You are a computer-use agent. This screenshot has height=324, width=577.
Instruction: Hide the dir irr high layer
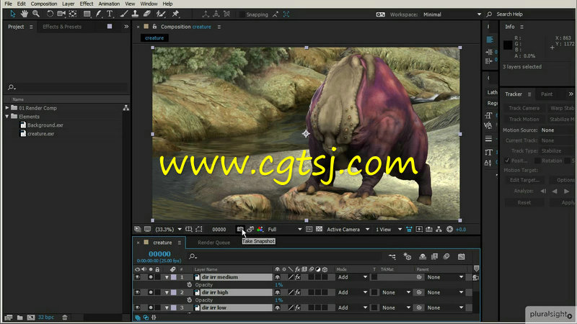(137, 292)
